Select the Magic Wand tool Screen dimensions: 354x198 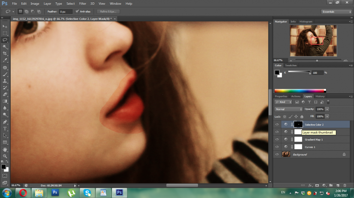5,47
